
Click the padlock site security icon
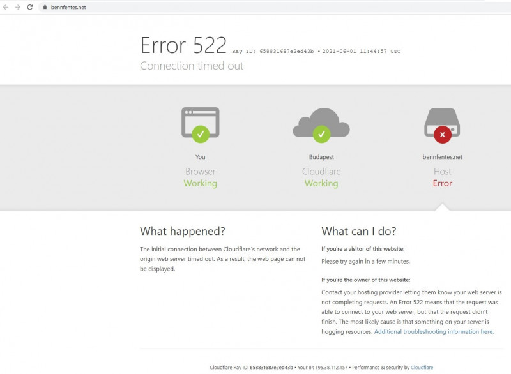coord(45,7)
